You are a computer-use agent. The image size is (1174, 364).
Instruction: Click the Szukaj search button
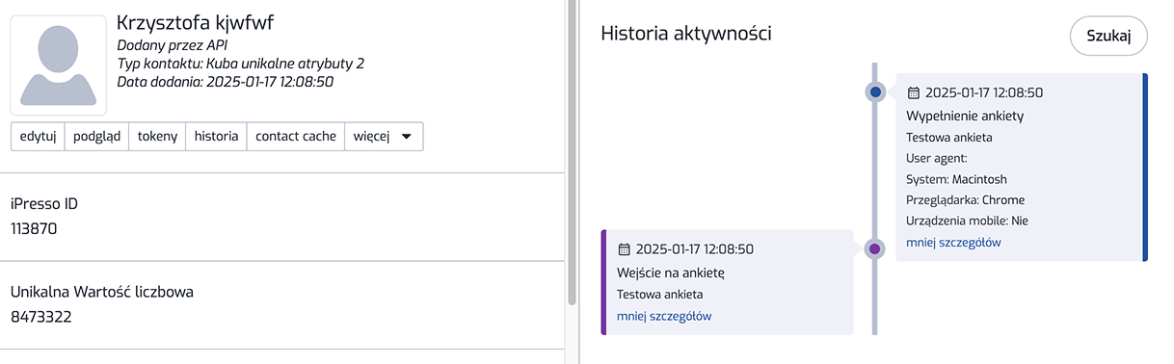click(1108, 36)
